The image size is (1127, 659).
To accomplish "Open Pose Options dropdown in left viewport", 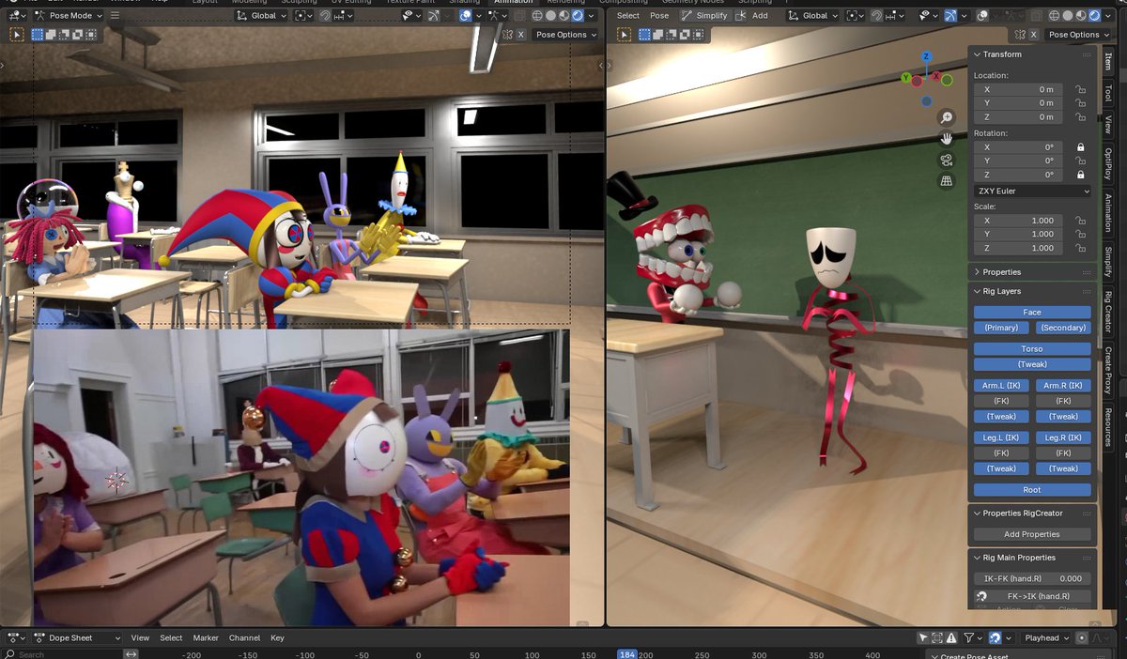I will (x=565, y=35).
